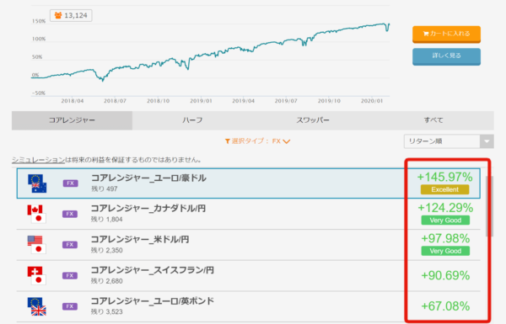This screenshot has width=506, height=324.
Task: Select the すべて tab
Action: tap(433, 120)
